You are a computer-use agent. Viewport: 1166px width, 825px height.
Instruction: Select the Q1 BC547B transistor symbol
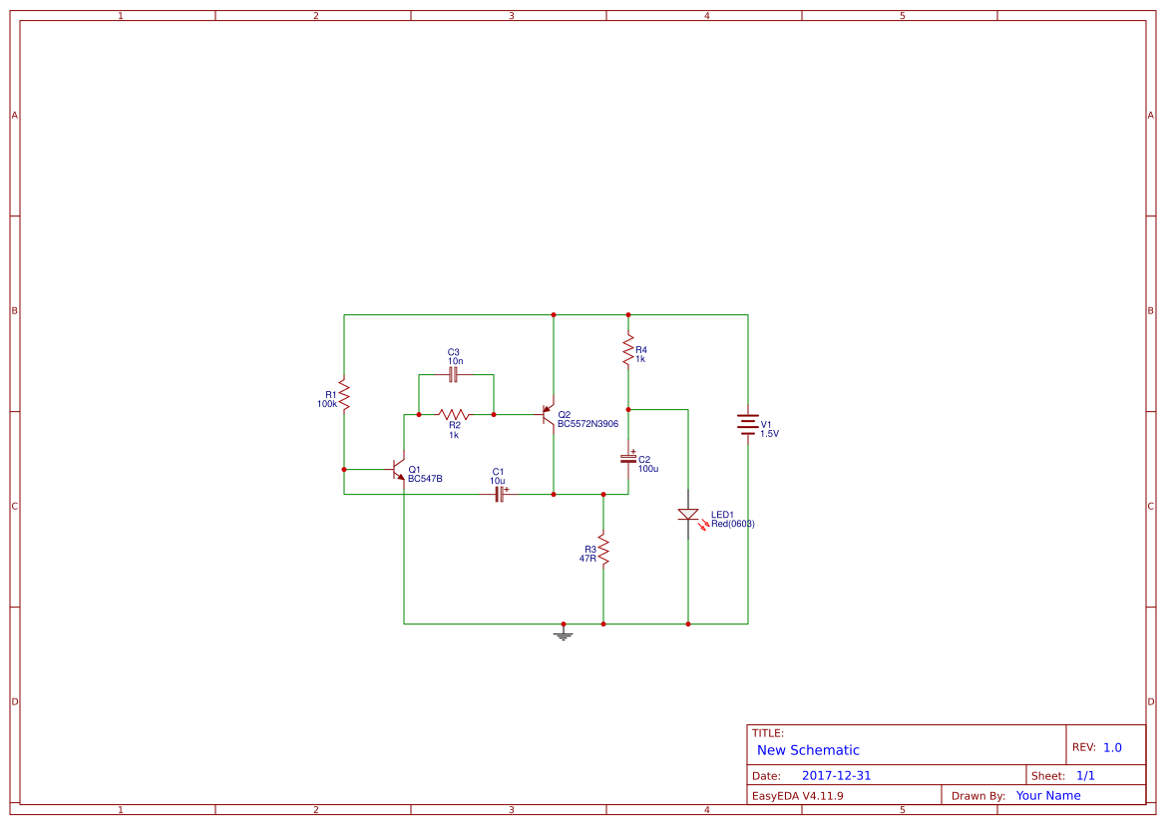point(396,469)
